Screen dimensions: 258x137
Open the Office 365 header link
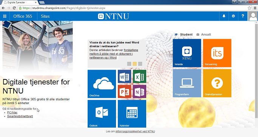pos(23,16)
